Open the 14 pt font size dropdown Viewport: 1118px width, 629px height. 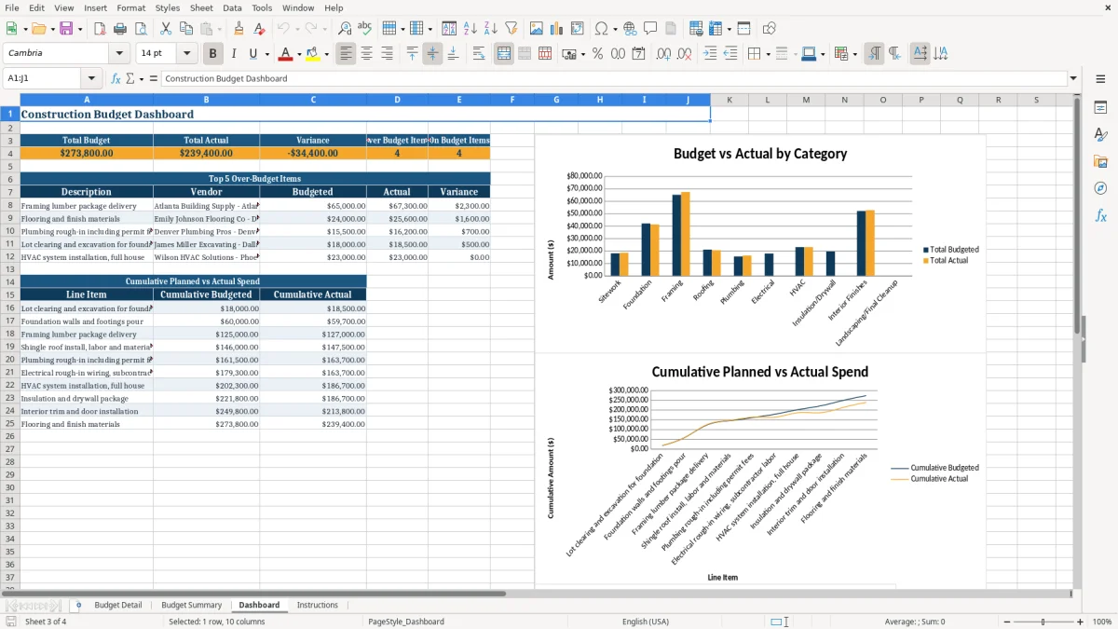click(186, 54)
